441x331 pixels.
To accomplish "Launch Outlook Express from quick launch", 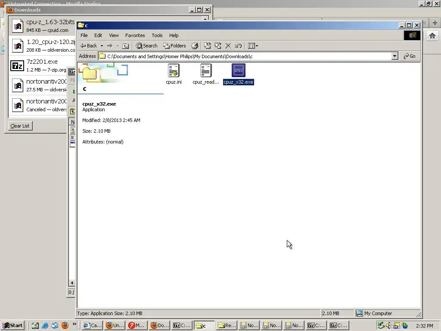I will (x=55, y=325).
